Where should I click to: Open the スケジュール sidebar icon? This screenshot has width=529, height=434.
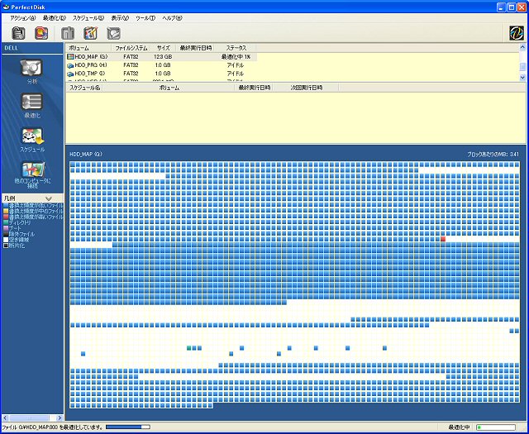point(33,136)
